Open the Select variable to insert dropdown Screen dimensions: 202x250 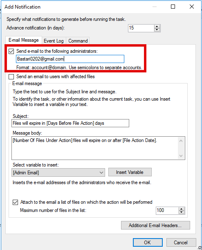coord(58,173)
